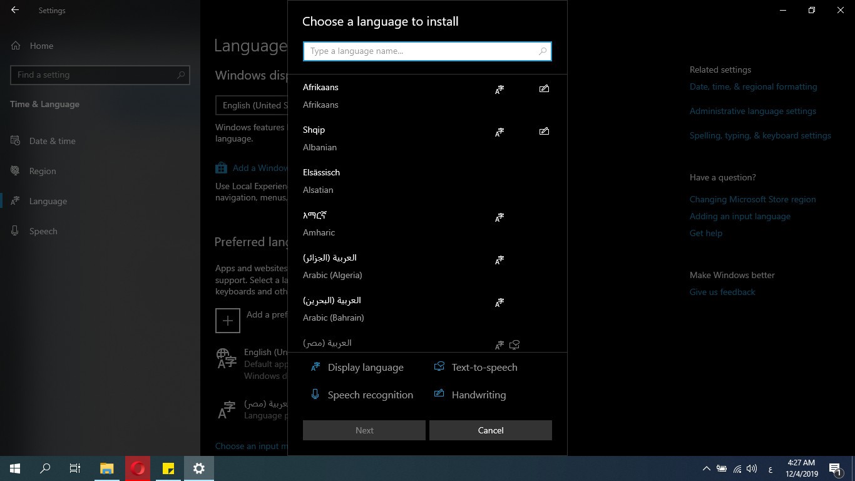855x481 pixels.
Task: Select Afrikaans in the language list
Action: tap(427, 96)
